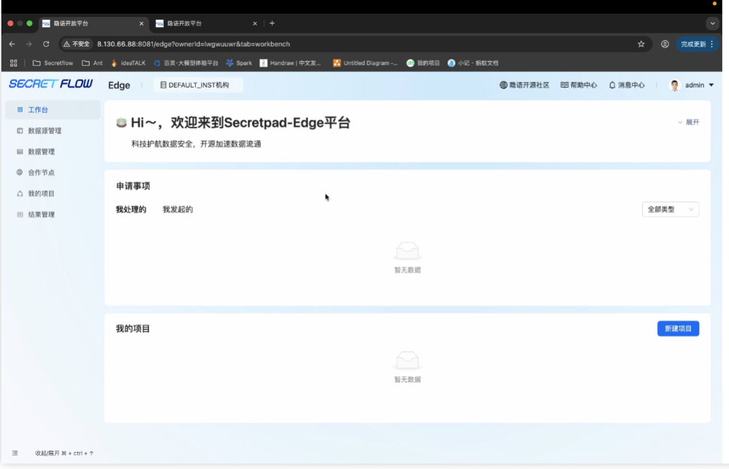This screenshot has width=729, height=469.
Task: Click browser back arrow
Action: click(x=12, y=44)
